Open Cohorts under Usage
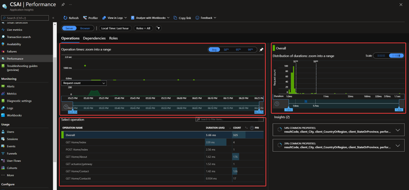Screen dimensions: 409x190 12,168
